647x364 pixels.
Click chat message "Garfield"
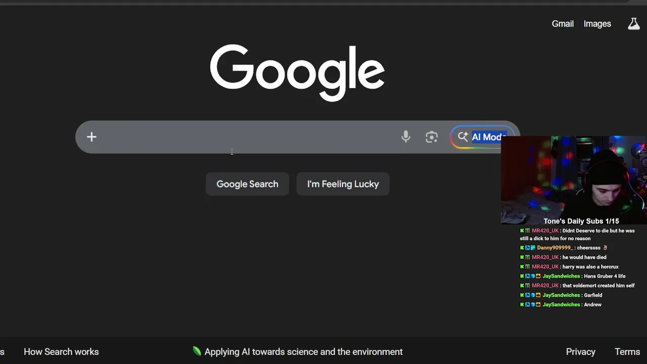point(593,295)
